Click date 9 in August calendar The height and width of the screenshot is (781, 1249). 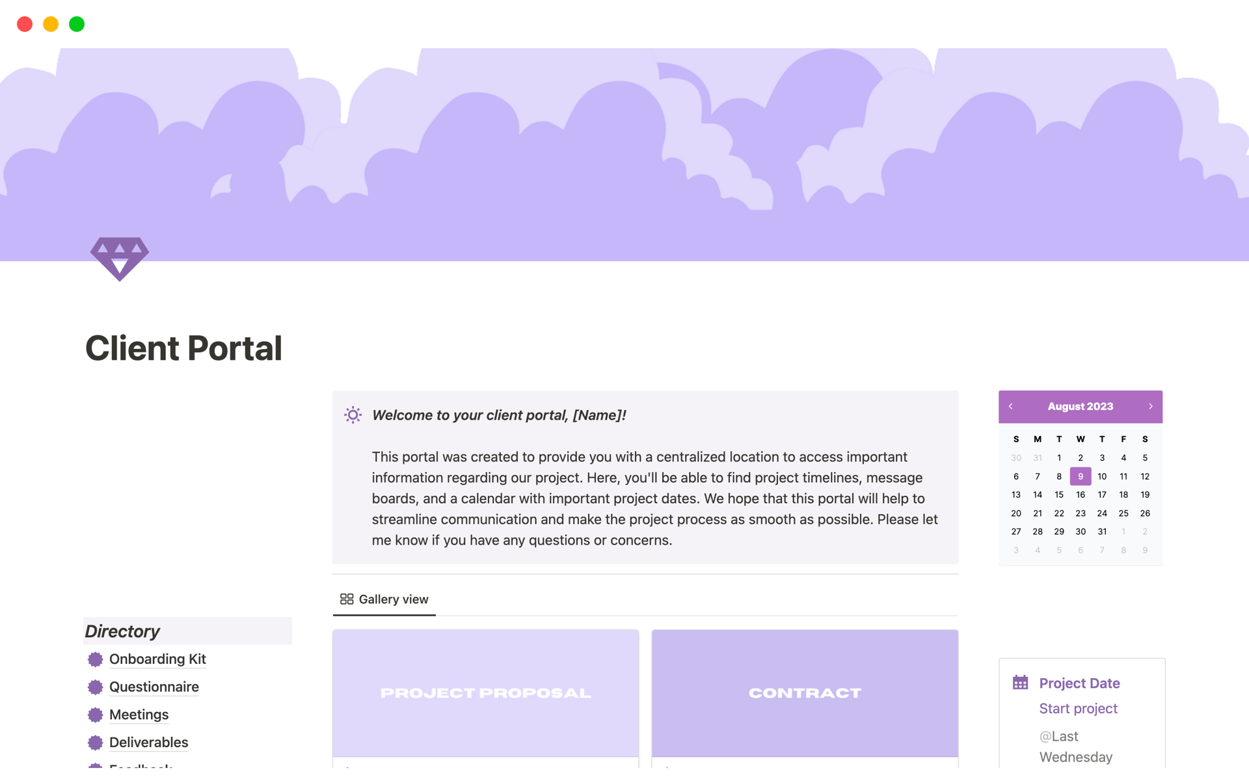tap(1079, 476)
